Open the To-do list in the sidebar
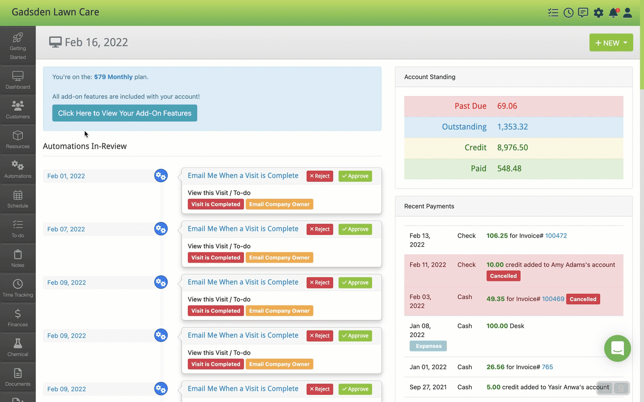Screen dimensions: 644x402 click(18, 228)
